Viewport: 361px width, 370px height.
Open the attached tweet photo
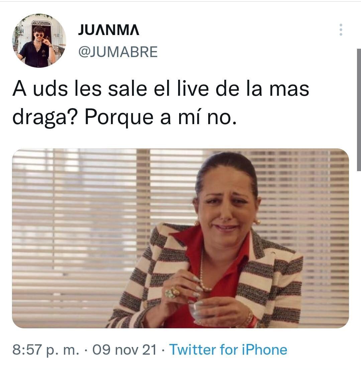tap(180, 238)
